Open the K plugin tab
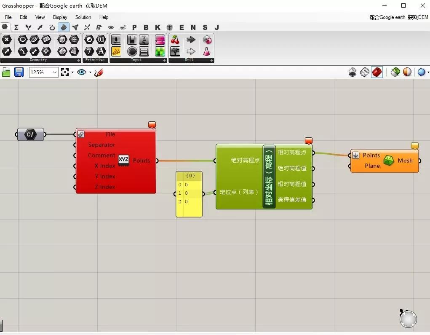430x335 pixels. point(158,27)
